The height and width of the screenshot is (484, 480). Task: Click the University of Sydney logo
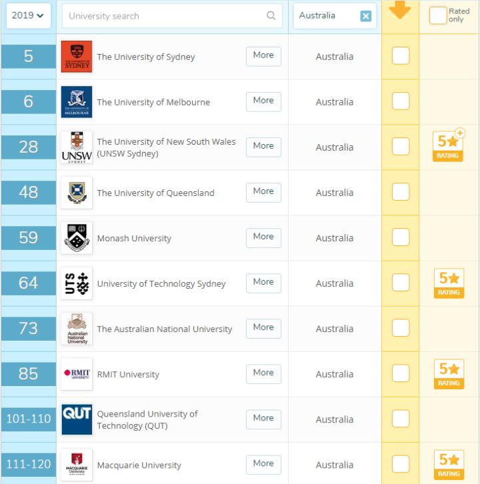coord(77,57)
